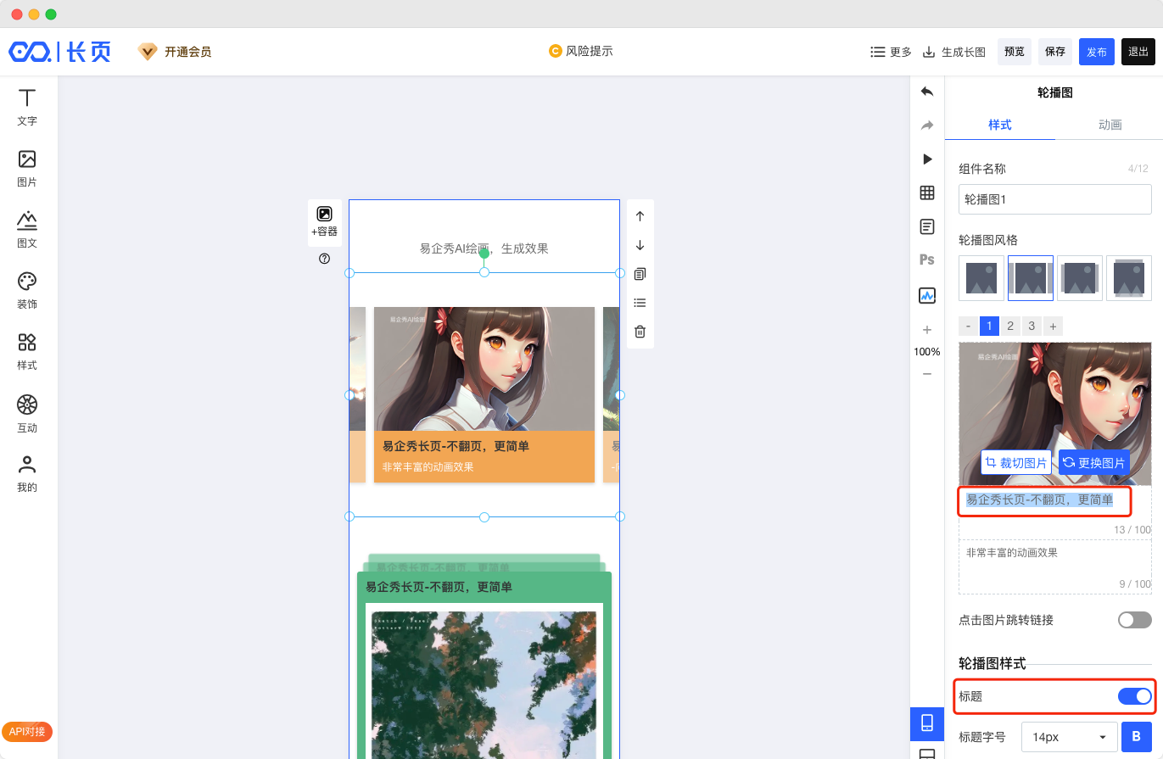The image size is (1163, 759).
Task: Click the Ps import icon
Action: click(927, 260)
